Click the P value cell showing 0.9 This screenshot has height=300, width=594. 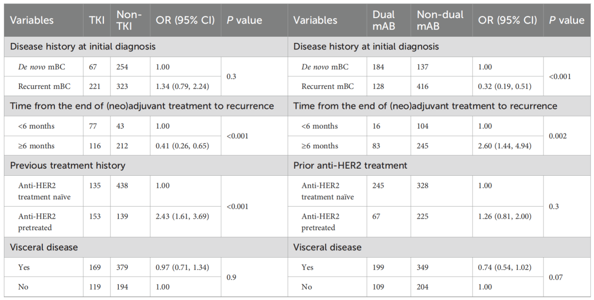[x=232, y=277]
